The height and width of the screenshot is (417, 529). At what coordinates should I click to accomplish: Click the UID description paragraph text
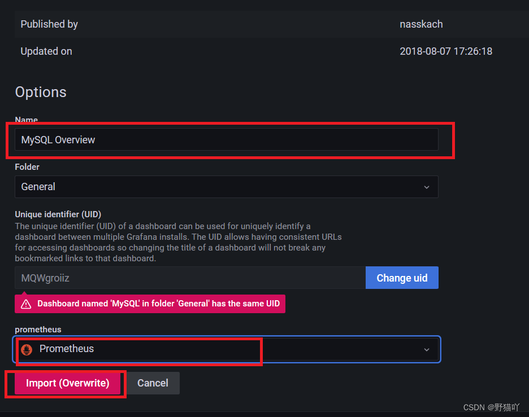click(x=178, y=242)
